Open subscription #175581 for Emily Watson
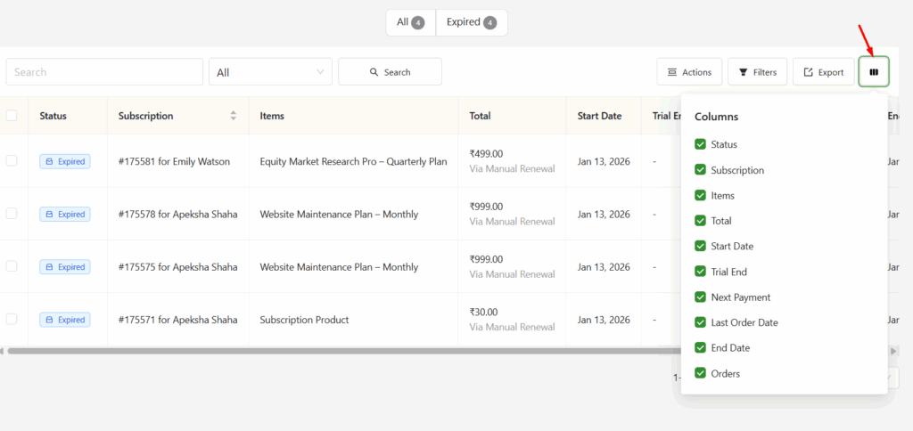 [174, 161]
